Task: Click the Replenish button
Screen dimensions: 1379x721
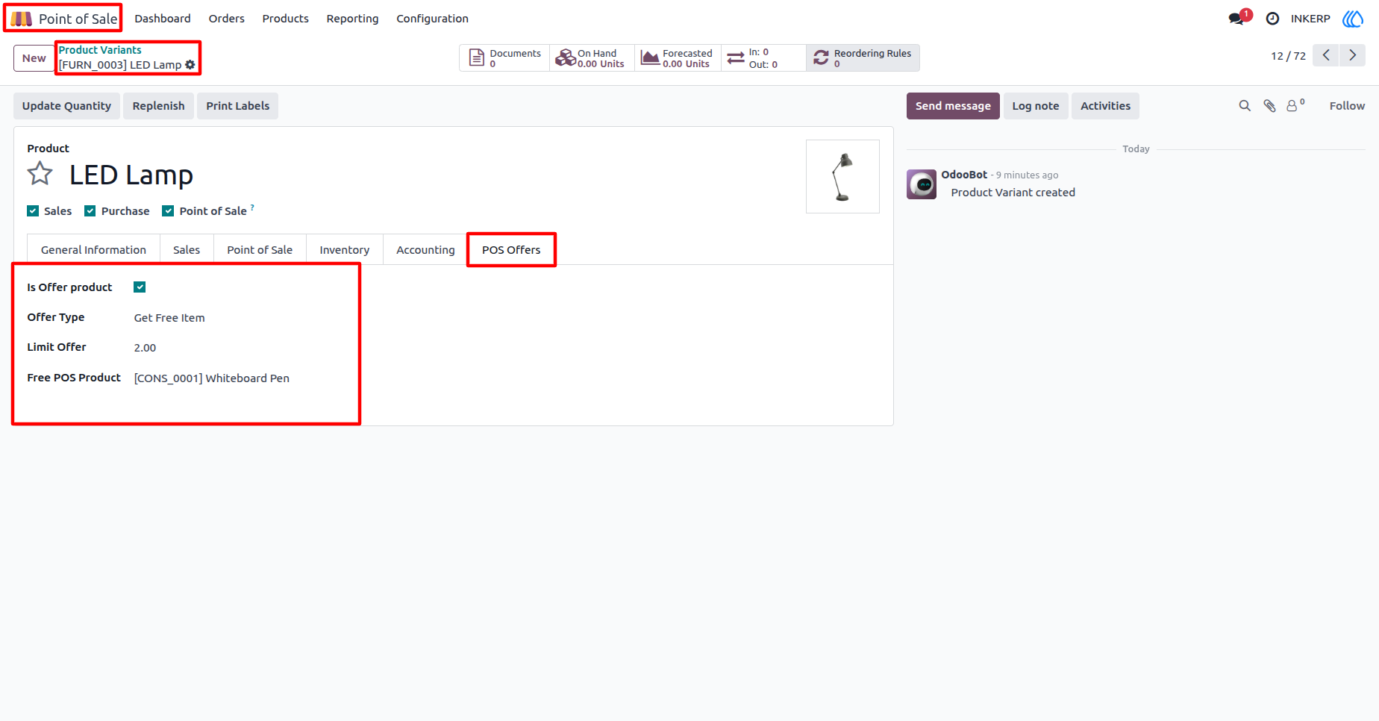Action: coord(158,106)
